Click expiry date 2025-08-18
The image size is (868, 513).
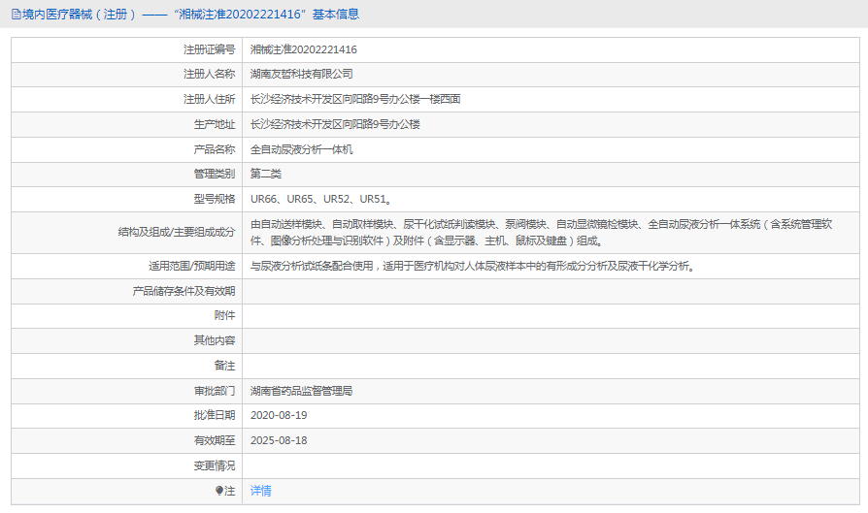coord(279,440)
